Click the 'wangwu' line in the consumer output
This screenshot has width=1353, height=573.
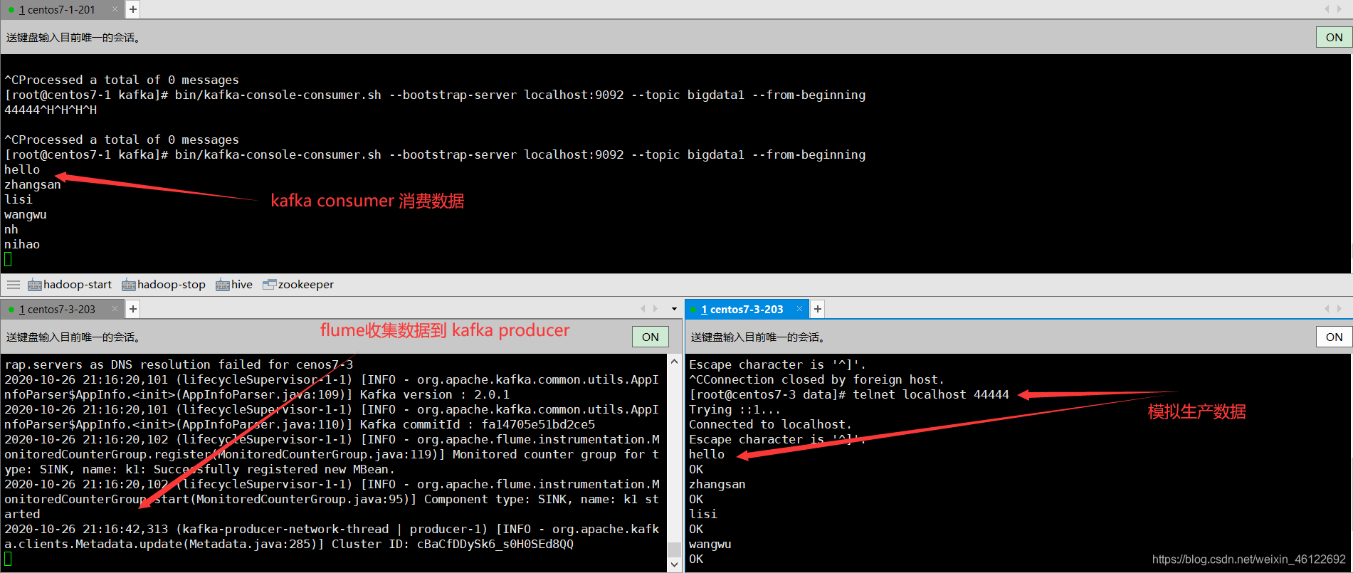pos(26,215)
